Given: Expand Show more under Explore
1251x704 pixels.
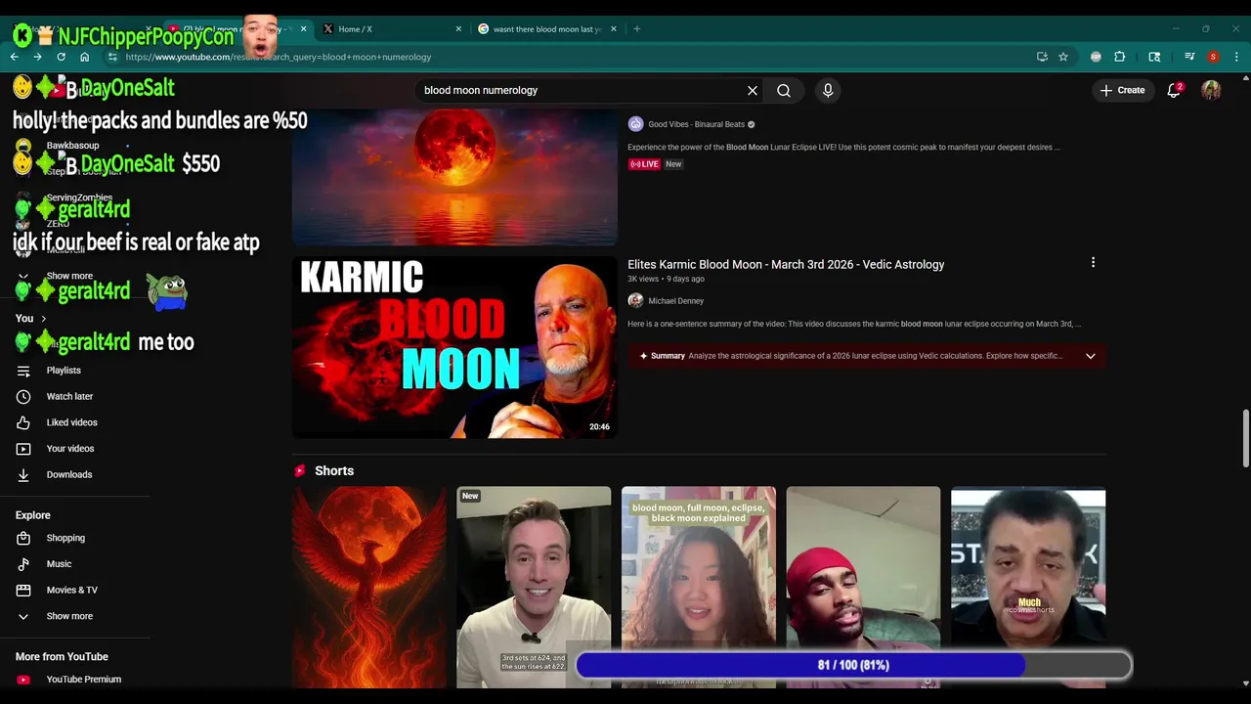Looking at the screenshot, I should (69, 616).
